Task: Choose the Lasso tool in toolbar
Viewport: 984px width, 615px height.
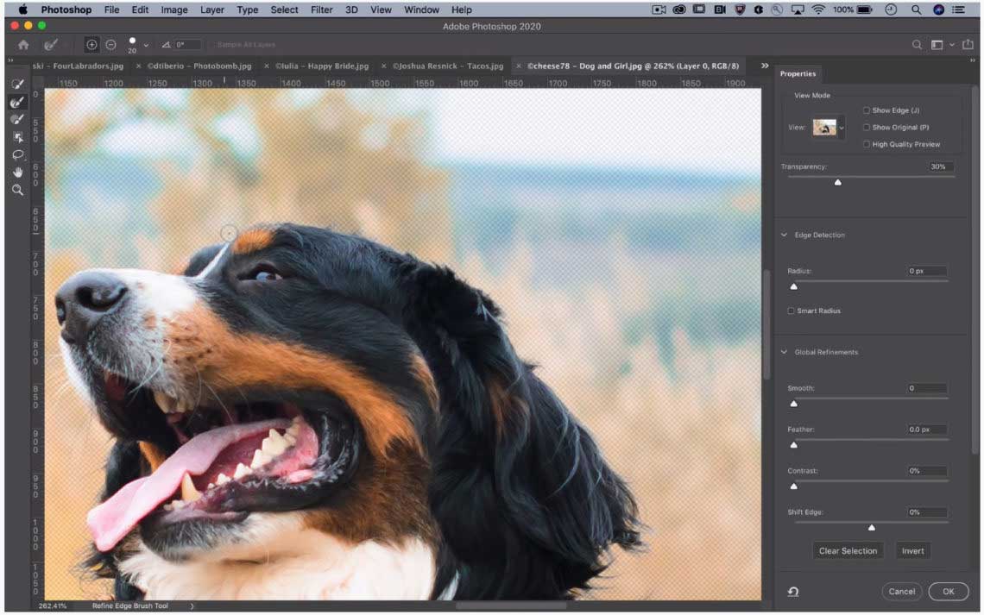Action: [x=17, y=154]
